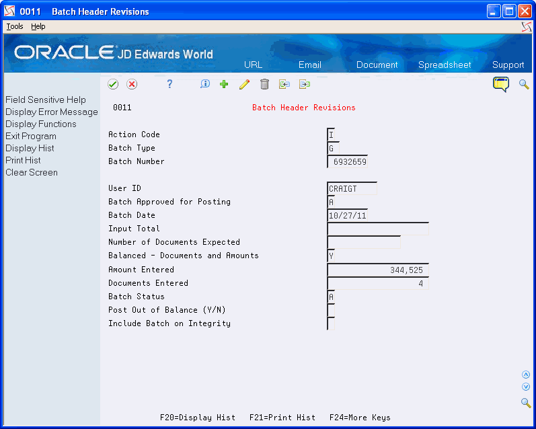Click the page up arrow circle icon
536x429 pixels.
click(x=526, y=375)
